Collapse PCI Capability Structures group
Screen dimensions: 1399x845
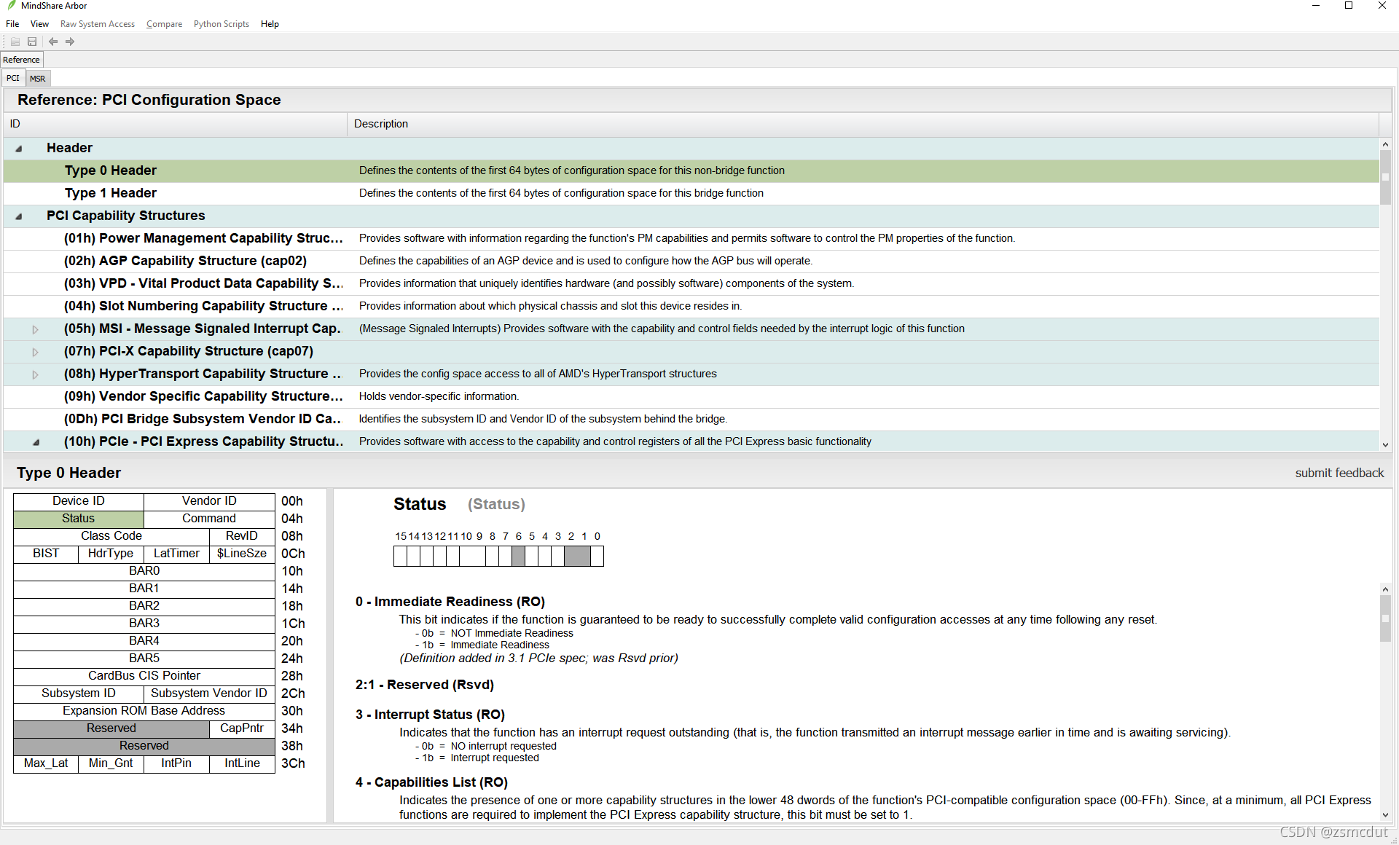pyautogui.click(x=19, y=216)
